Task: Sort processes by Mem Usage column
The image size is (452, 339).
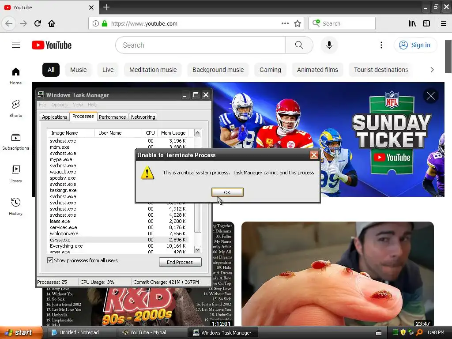Action: (x=173, y=133)
